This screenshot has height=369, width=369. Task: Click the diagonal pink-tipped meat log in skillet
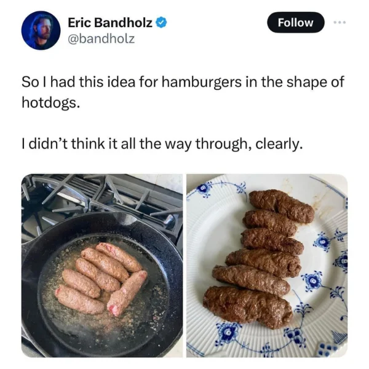[x=127, y=293]
